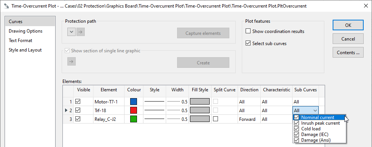This screenshot has width=372, height=147.
Task: Click the Protection path arrow button
Action: tap(81, 32)
